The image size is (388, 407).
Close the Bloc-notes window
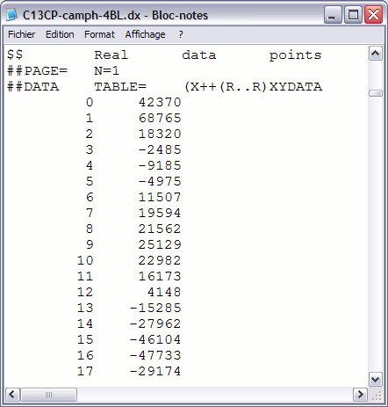pyautogui.click(x=373, y=14)
